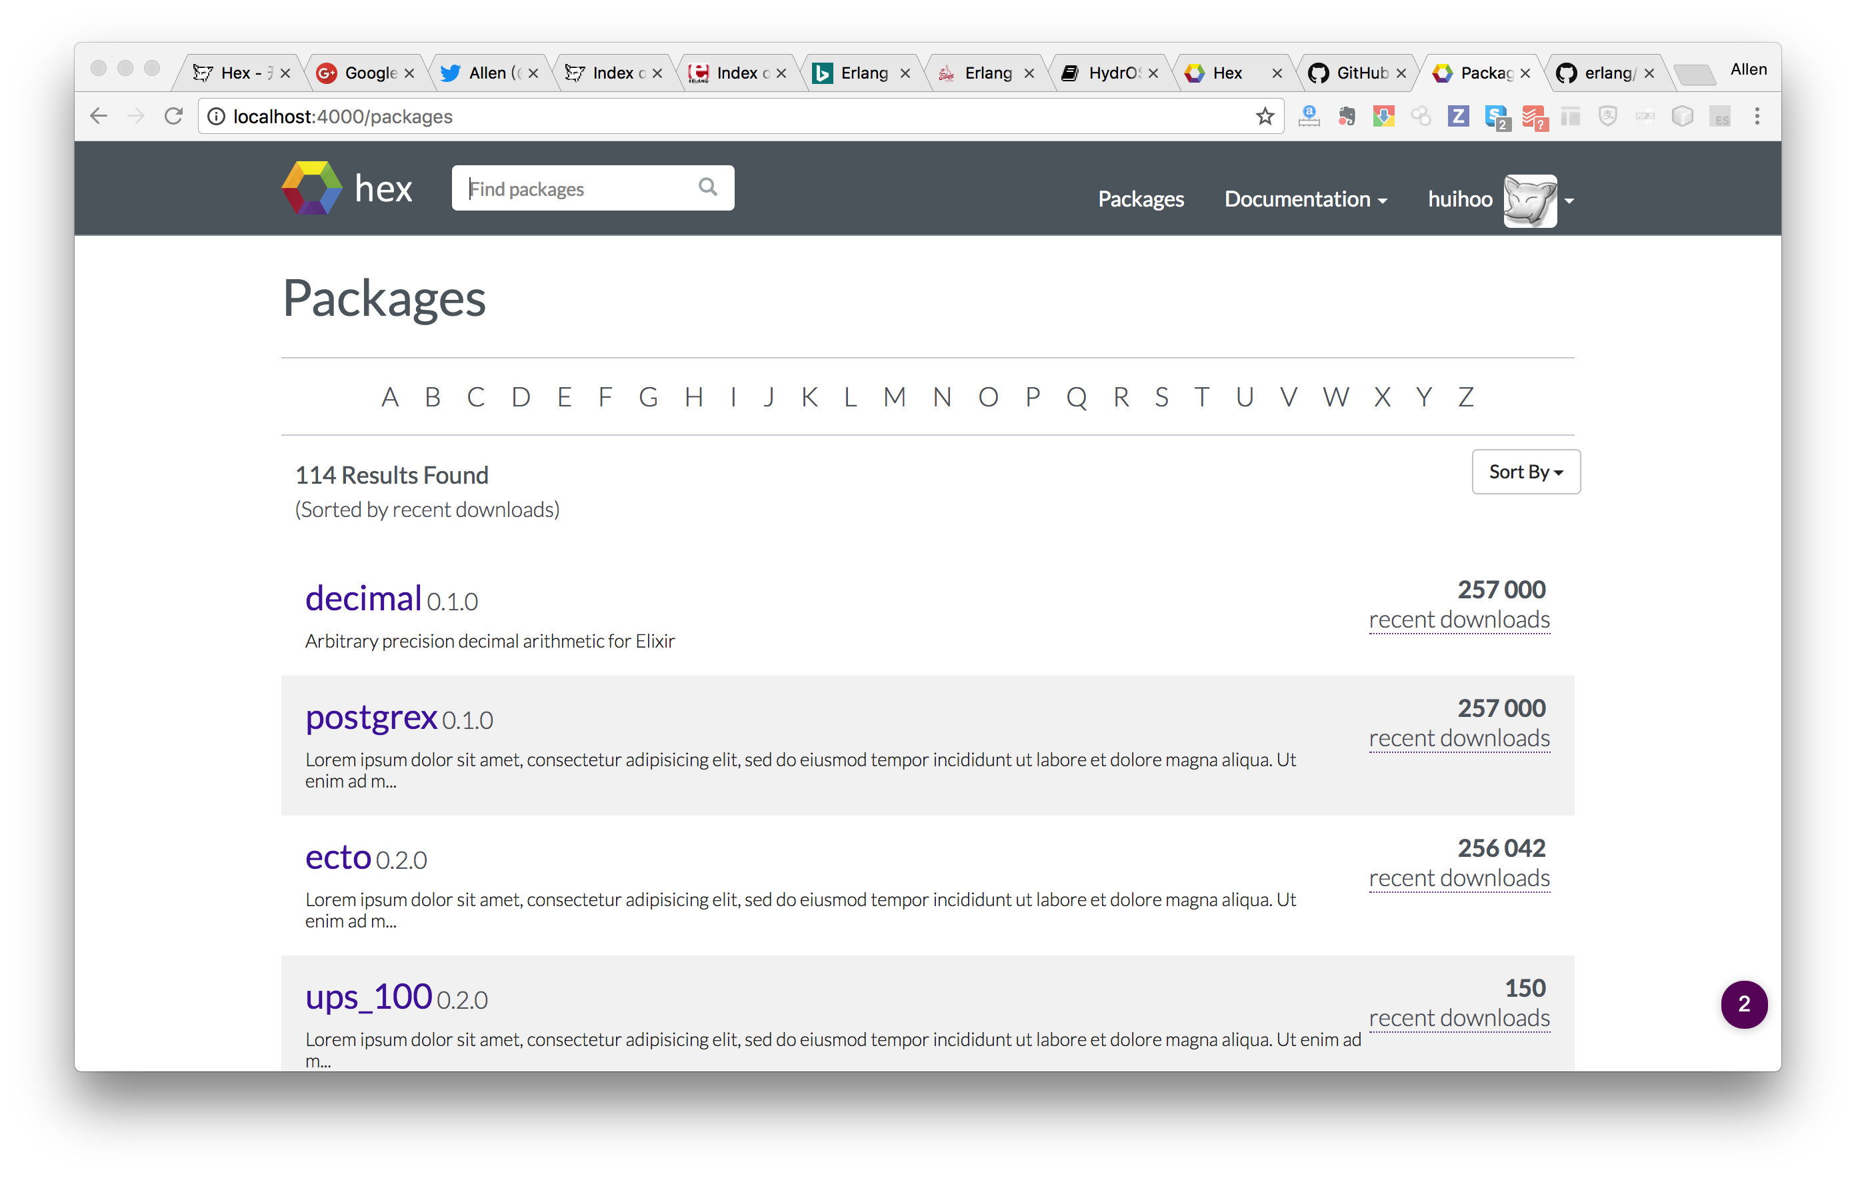Open the huihoo user avatar dropdown
Viewport: 1856px width, 1178px height.
pos(1530,201)
